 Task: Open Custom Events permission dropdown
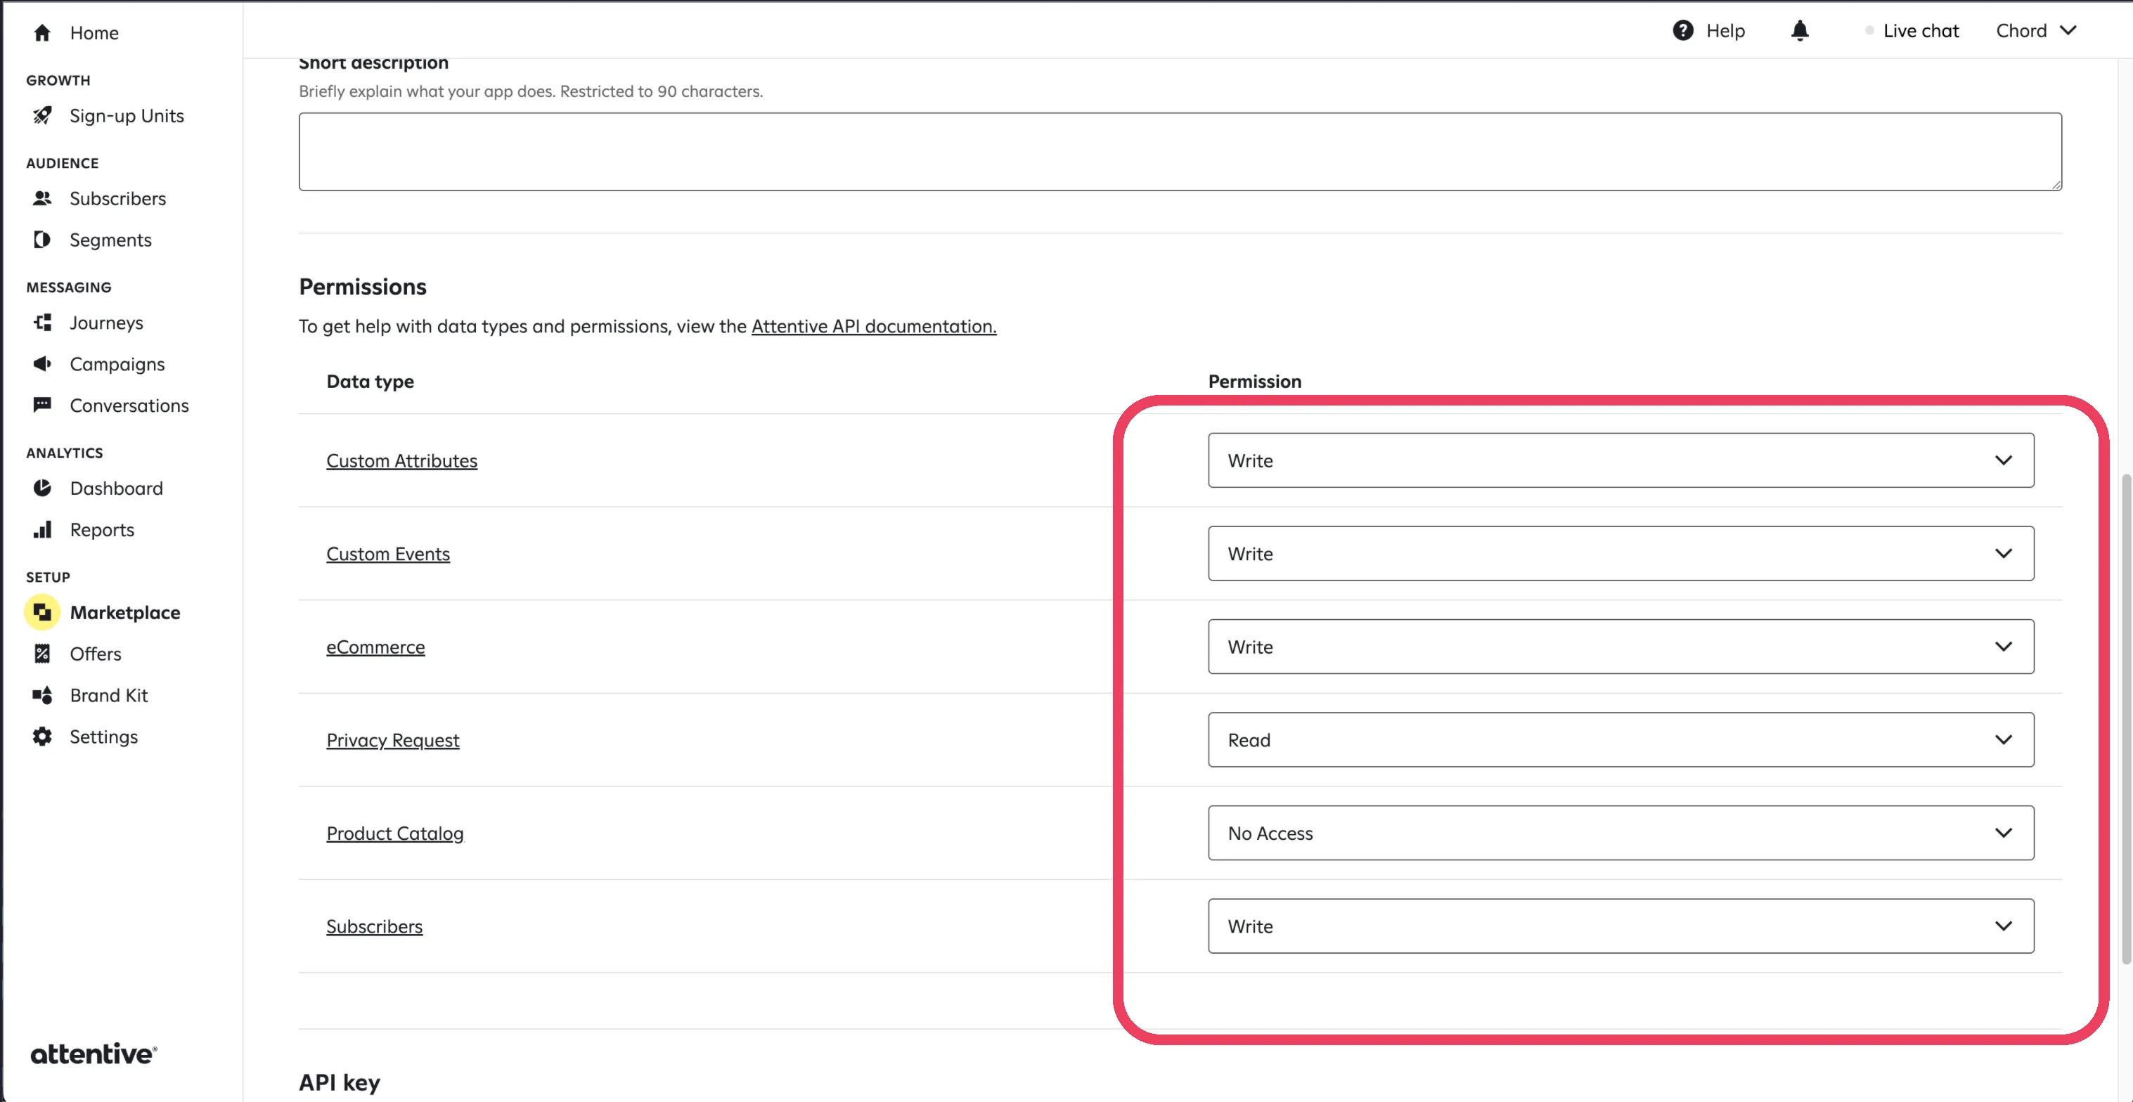tap(1620, 554)
